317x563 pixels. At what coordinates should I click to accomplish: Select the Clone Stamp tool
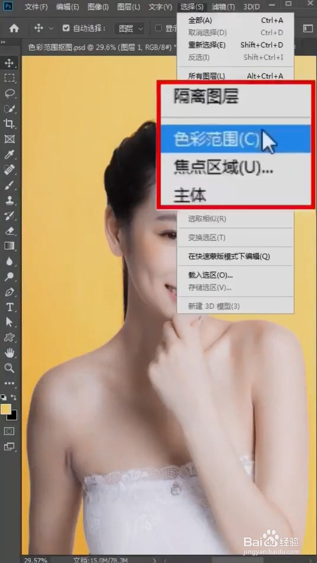click(x=9, y=200)
